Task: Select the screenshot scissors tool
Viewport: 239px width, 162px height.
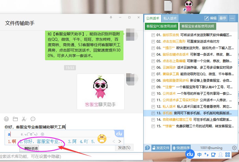Action: 24,119
